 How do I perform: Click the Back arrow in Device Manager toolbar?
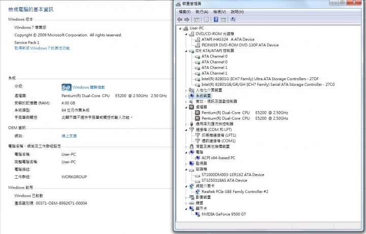(x=180, y=20)
